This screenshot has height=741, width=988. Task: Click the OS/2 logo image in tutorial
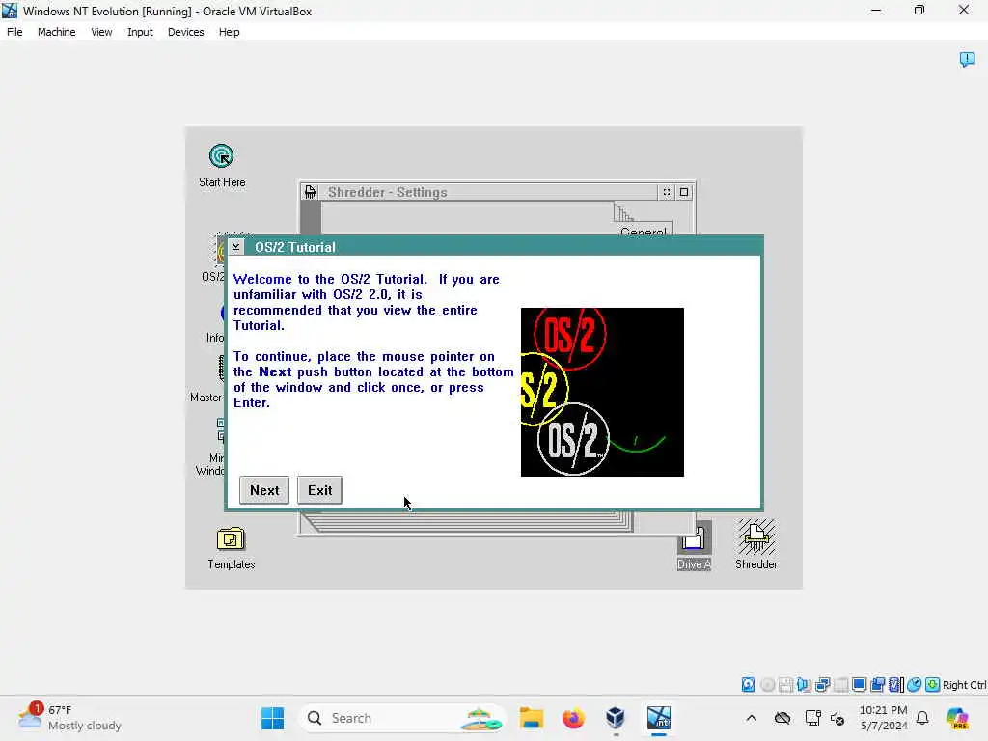click(x=602, y=392)
